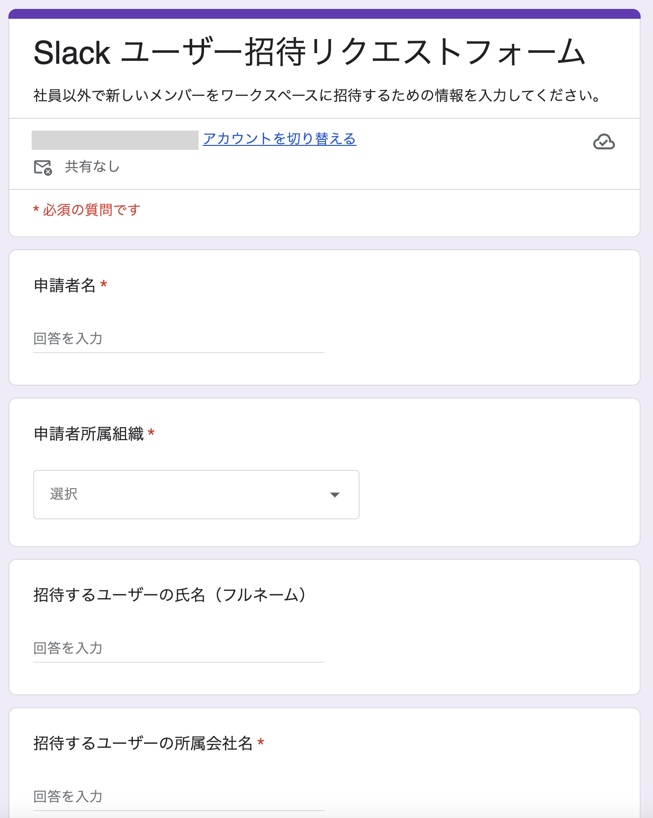This screenshot has height=818, width=653.
Task: Click the 申請者所属組織 question label
Action: click(89, 434)
